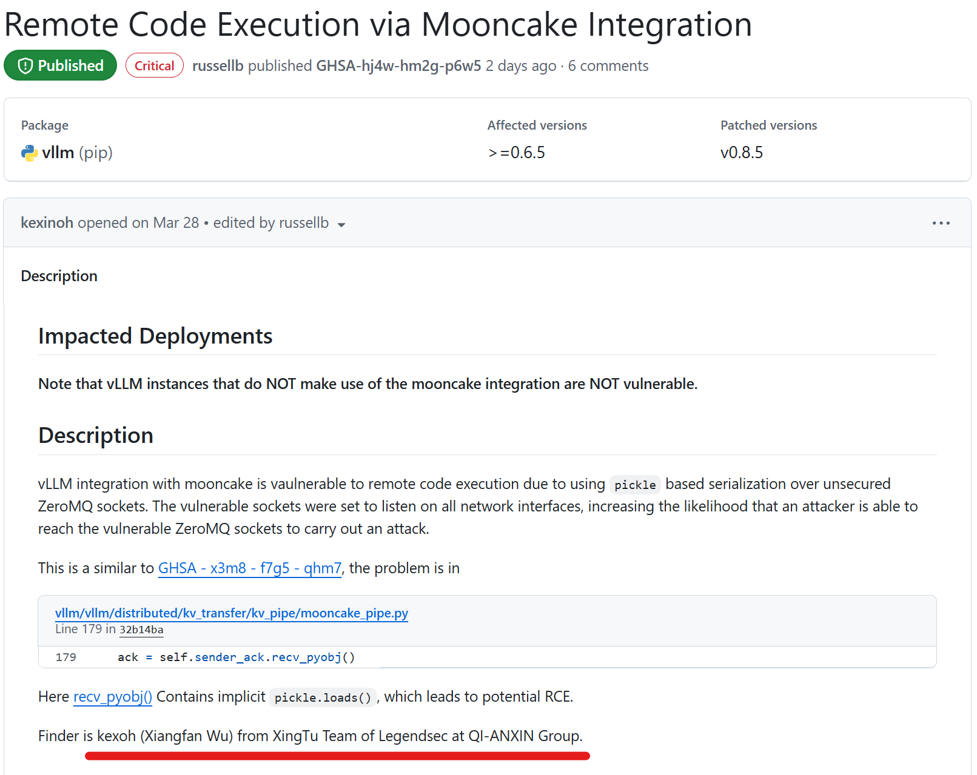Screen dimensions: 977x775
Task: Open commit 32b14ba link
Action: 141,630
